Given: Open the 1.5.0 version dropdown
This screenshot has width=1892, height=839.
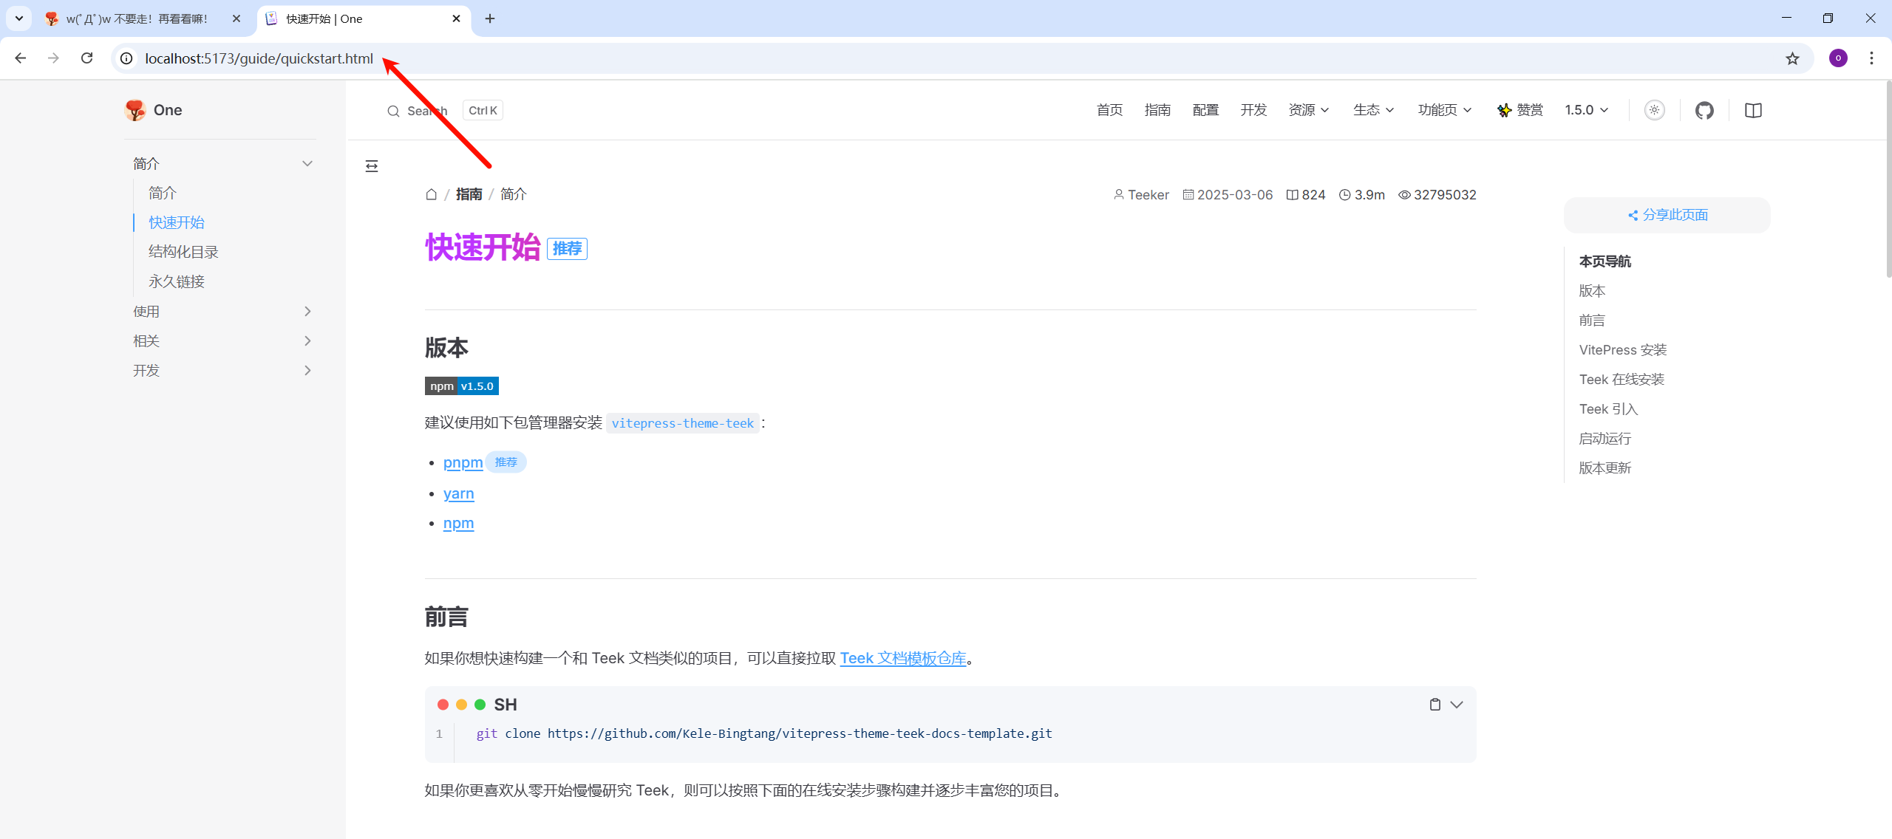Looking at the screenshot, I should coord(1586,110).
